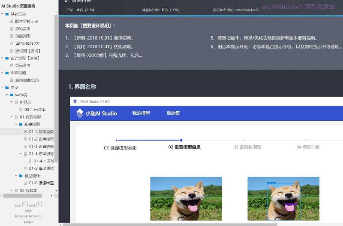
Task: Collapse the 01-4 模型训练 node
Action: [21, 154]
